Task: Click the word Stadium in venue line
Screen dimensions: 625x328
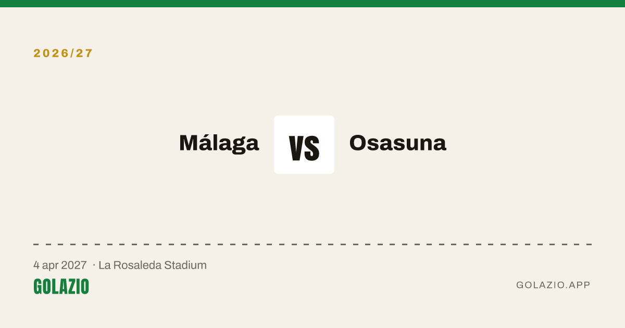Action: pos(185,265)
